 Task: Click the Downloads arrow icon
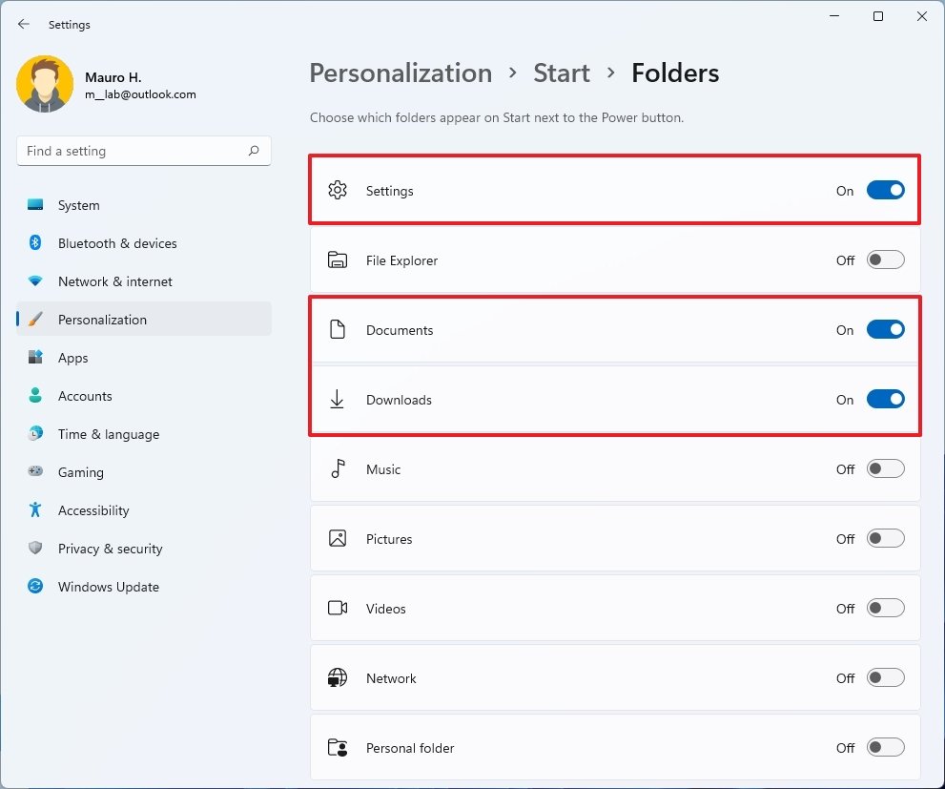pos(337,399)
